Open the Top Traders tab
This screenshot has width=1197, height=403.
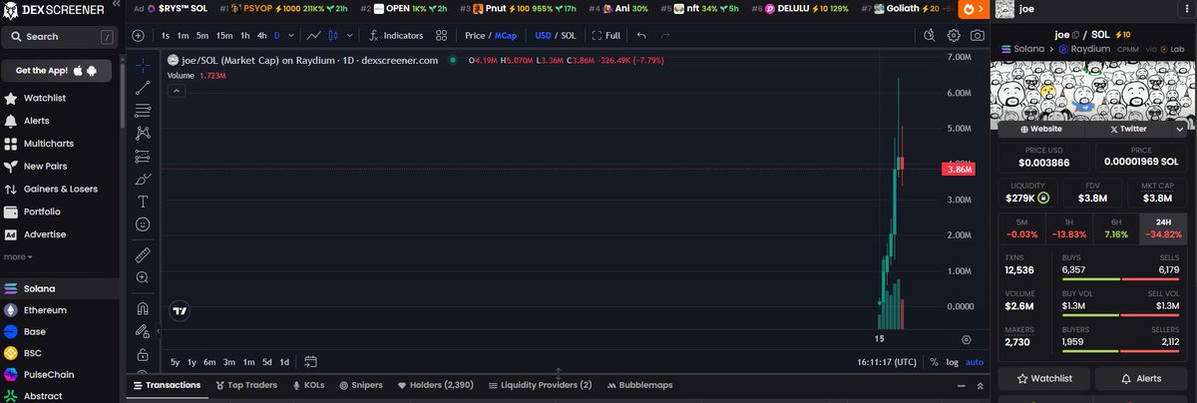click(x=246, y=384)
